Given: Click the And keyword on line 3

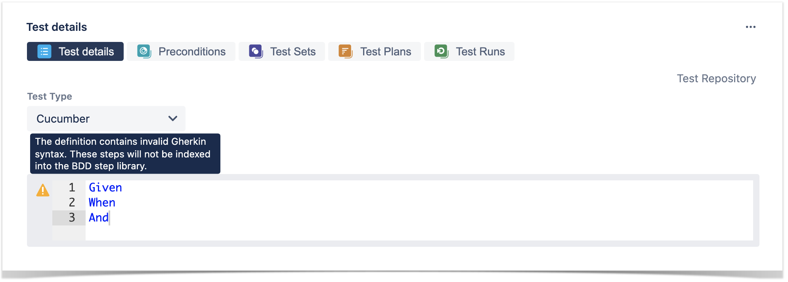Looking at the screenshot, I should click(x=99, y=218).
